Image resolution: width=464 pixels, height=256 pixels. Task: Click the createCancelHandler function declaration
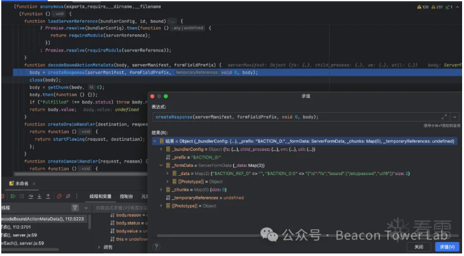click(x=86, y=161)
